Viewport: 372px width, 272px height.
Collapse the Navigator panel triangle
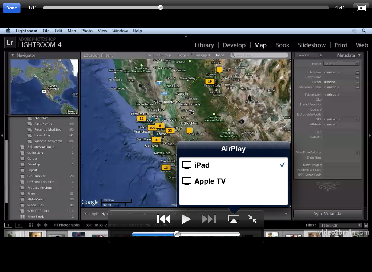(x=13, y=55)
